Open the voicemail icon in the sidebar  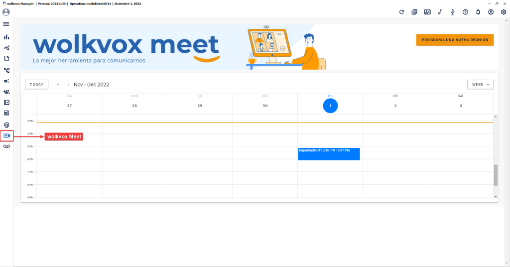[6, 146]
